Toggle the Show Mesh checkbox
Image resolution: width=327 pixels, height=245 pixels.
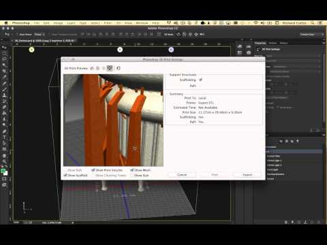(x=132, y=170)
